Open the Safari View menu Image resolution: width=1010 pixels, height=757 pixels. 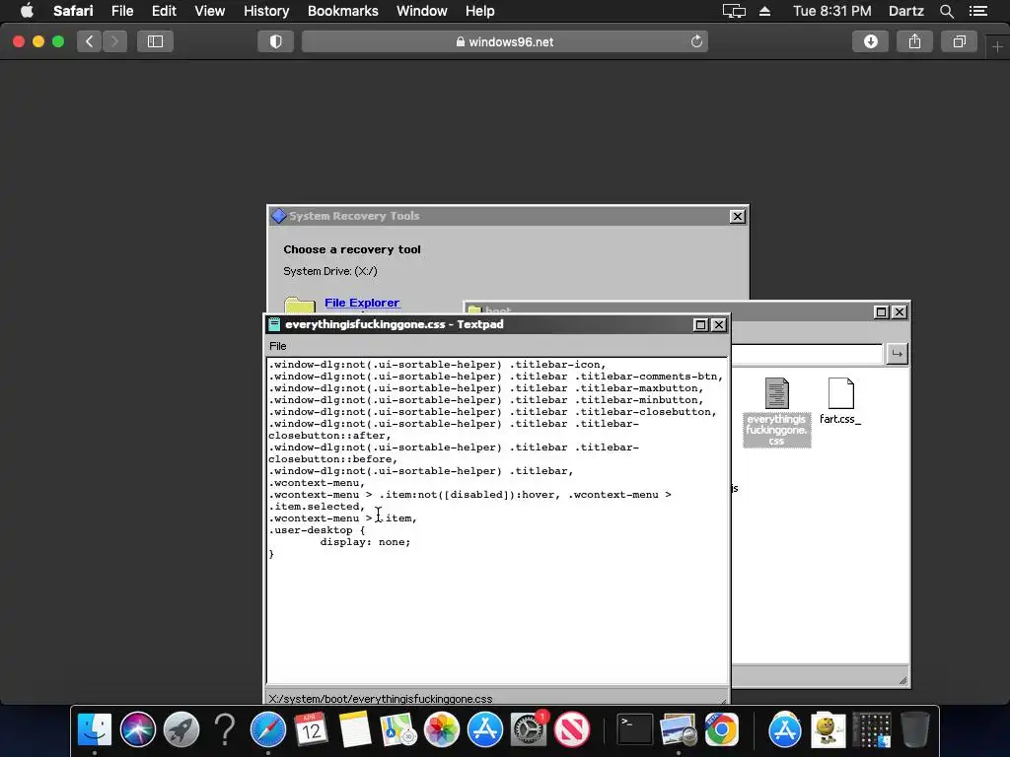[210, 11]
